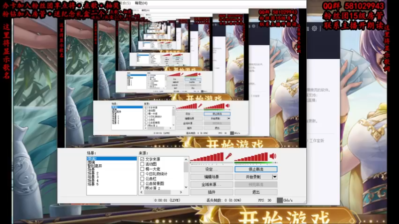Select the highlighted scene in the scenes list

pos(112,158)
